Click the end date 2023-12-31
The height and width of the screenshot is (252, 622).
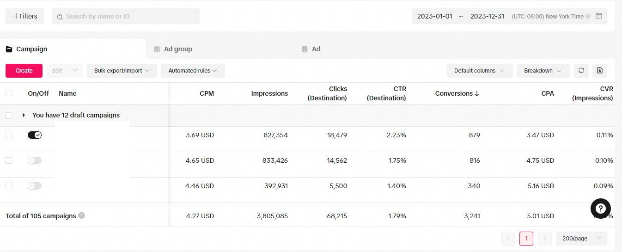pos(487,16)
